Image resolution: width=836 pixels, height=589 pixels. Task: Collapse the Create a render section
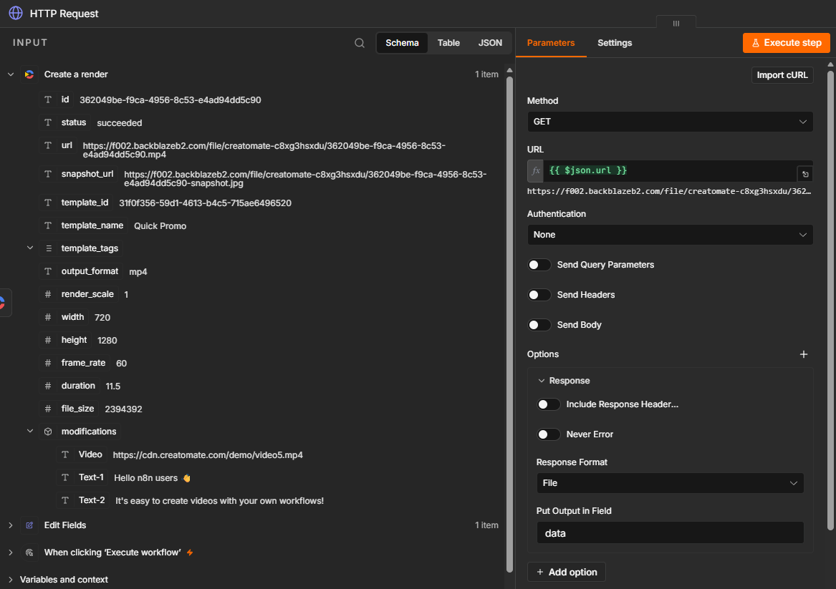11,74
